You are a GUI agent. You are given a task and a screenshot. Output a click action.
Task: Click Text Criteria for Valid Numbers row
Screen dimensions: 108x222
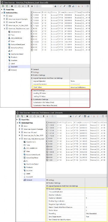point(77,220)
